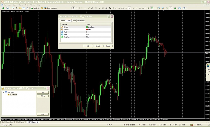Select the SendAlert false value
The width and height of the screenshot is (210, 127).
(98, 37)
